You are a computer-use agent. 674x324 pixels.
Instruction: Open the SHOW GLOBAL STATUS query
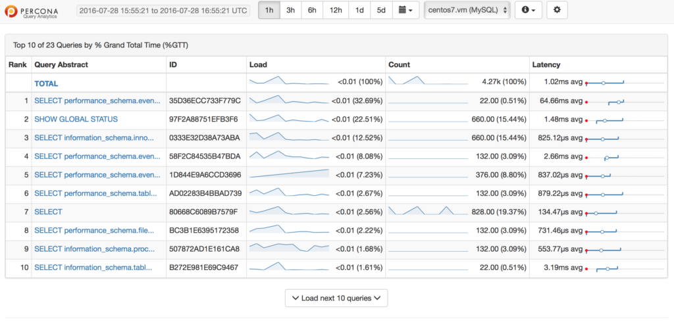[x=76, y=119]
